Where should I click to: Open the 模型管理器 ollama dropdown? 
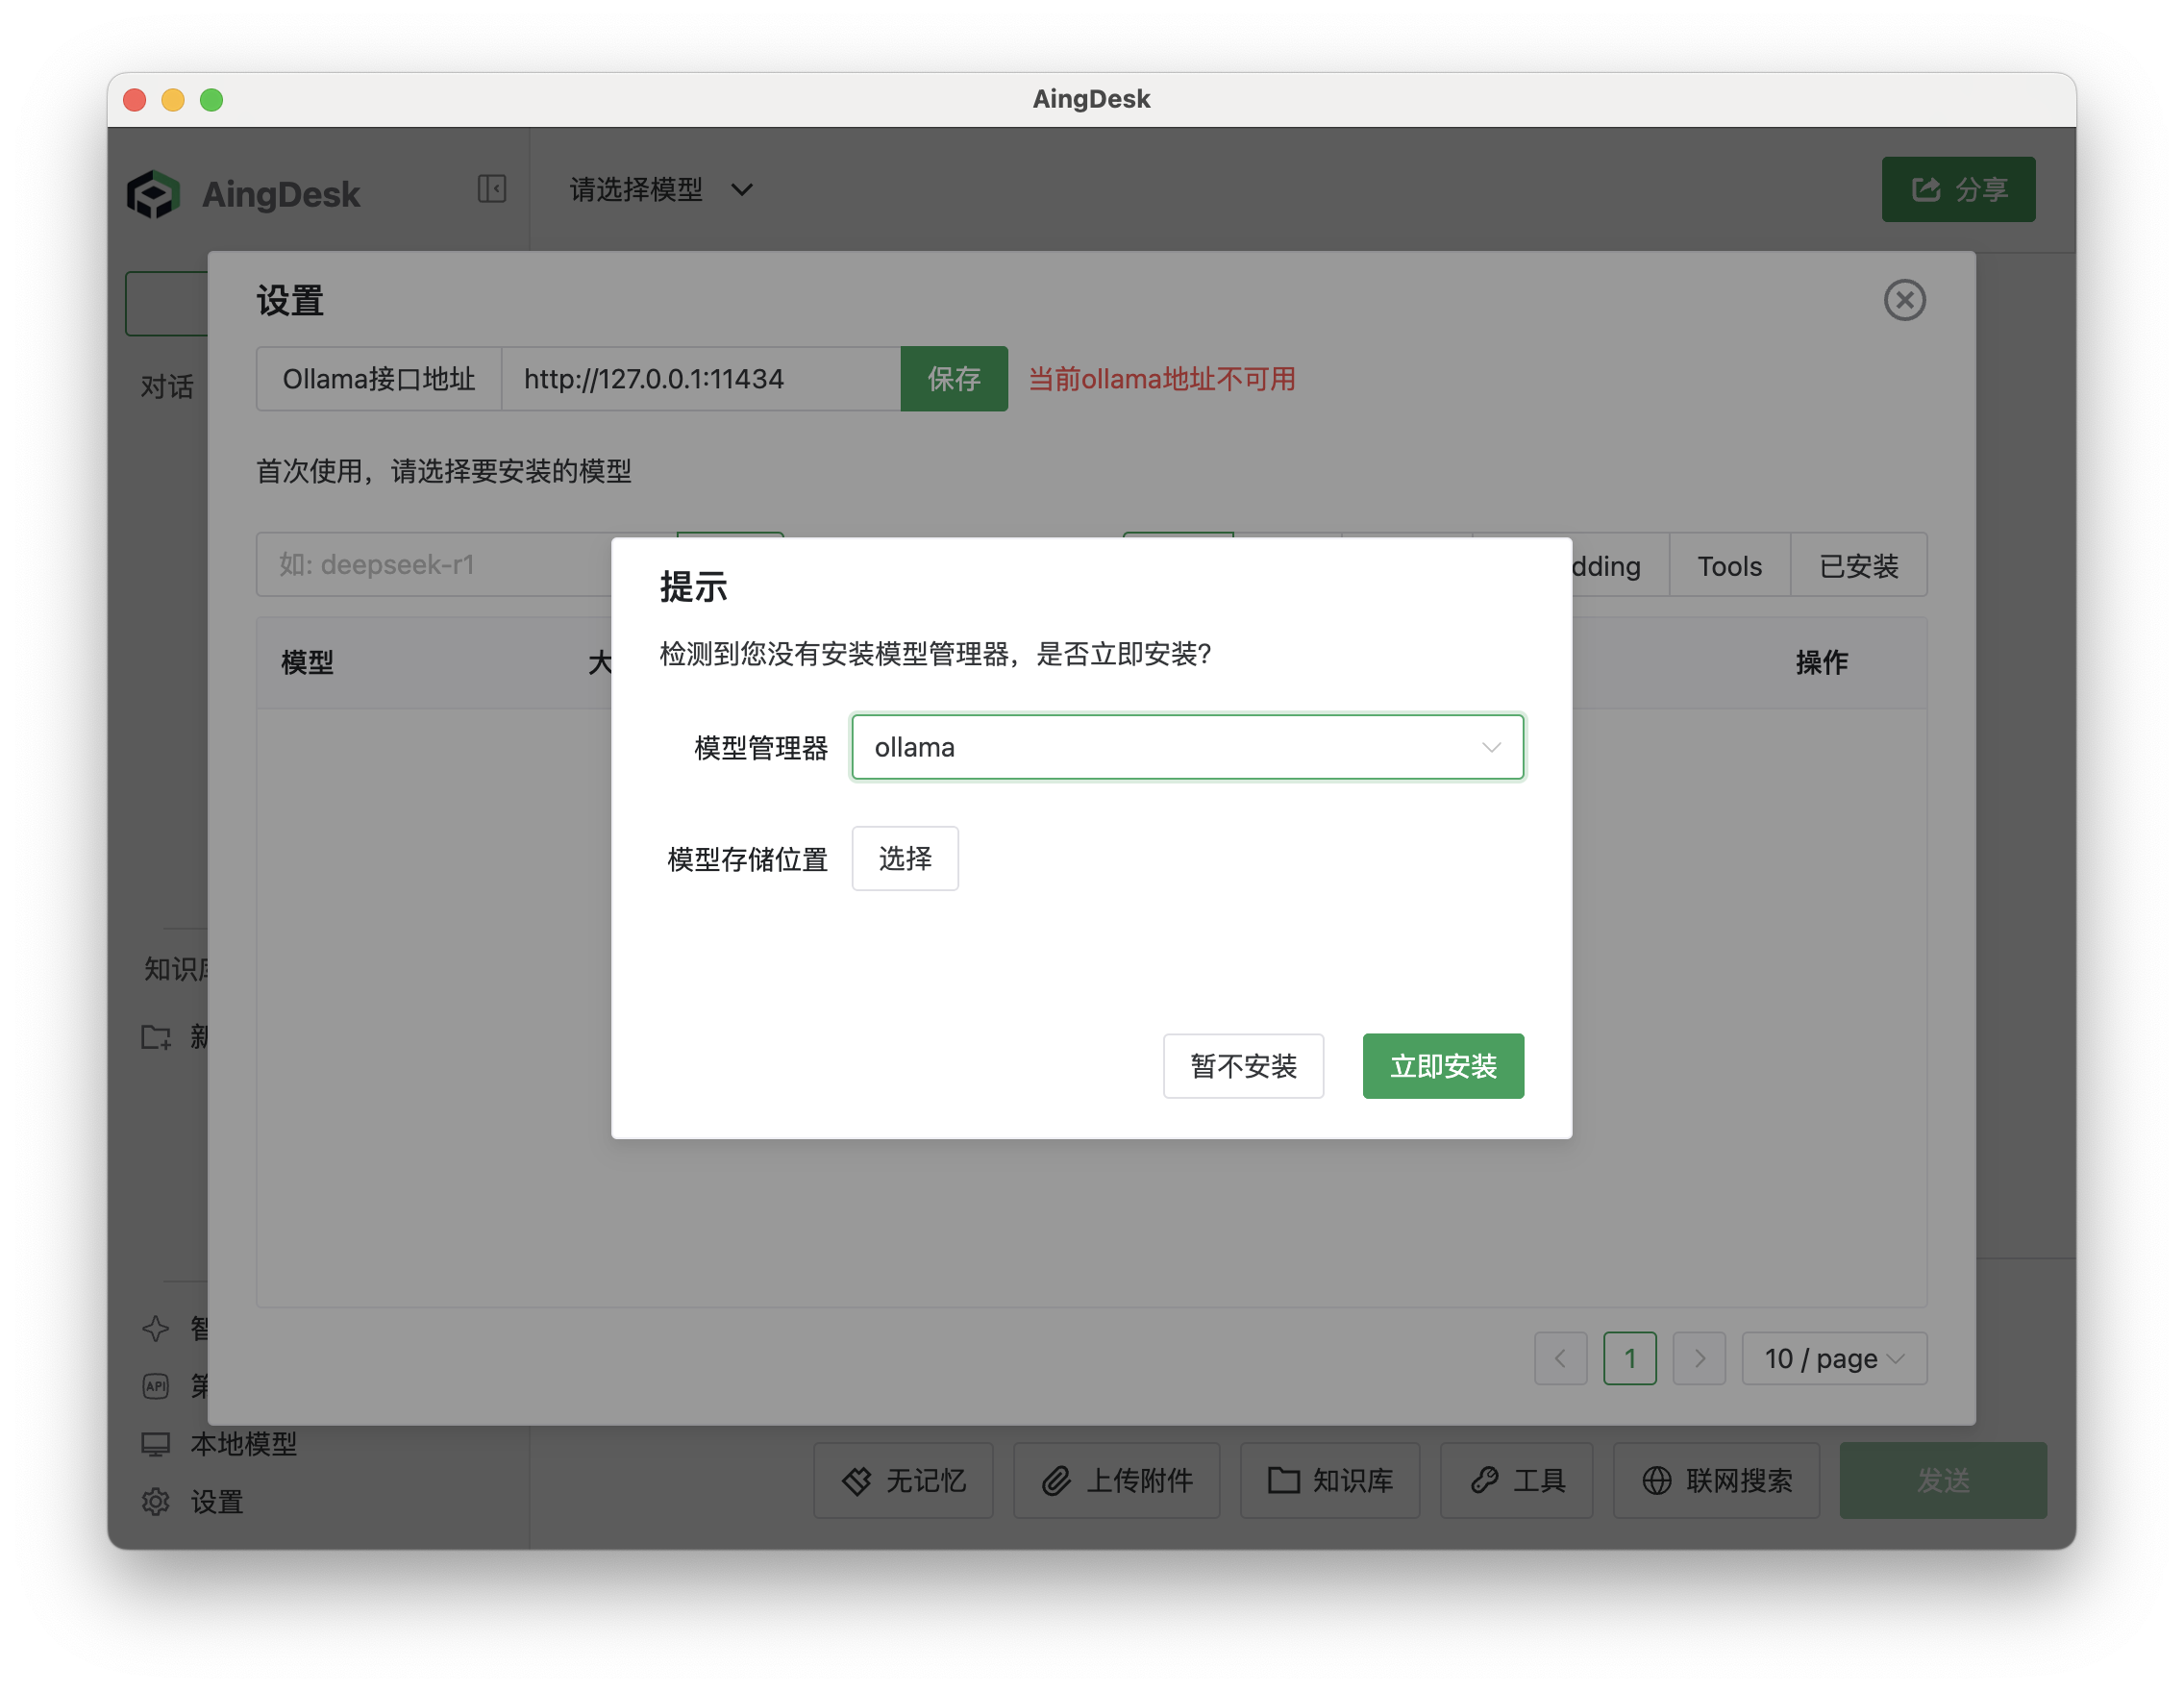pyautogui.click(x=1187, y=747)
